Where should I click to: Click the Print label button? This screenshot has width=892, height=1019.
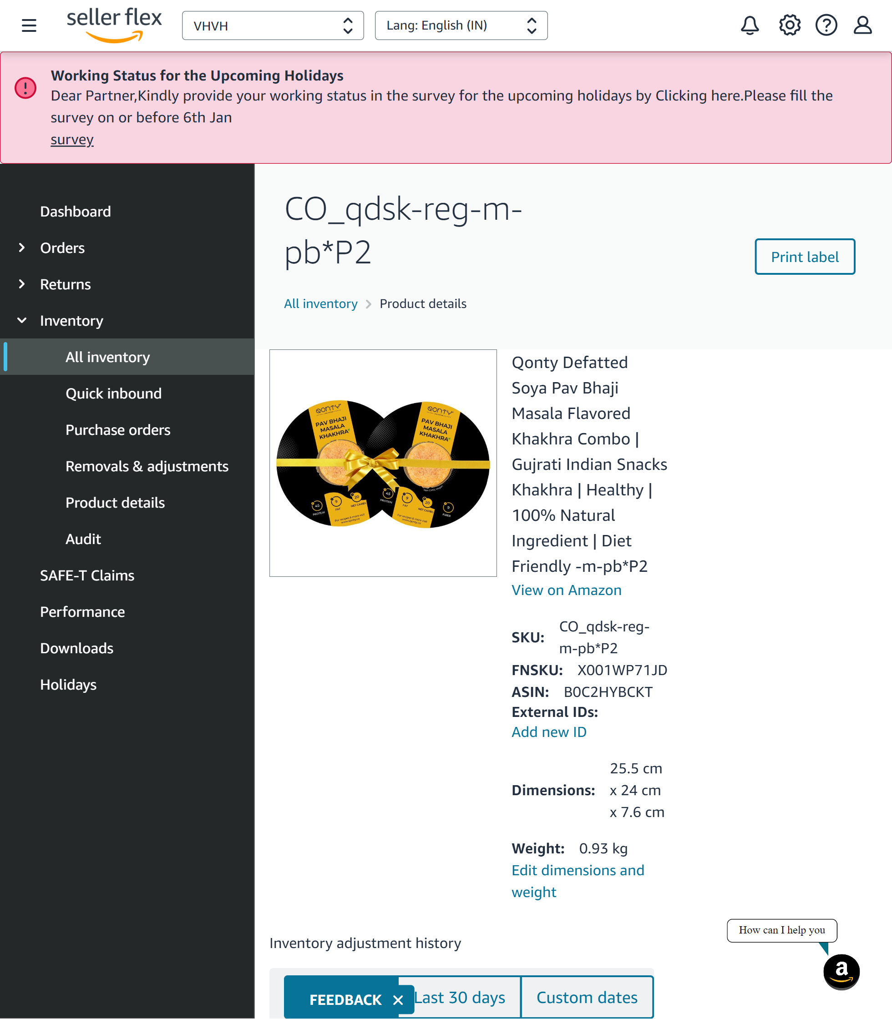pos(805,257)
